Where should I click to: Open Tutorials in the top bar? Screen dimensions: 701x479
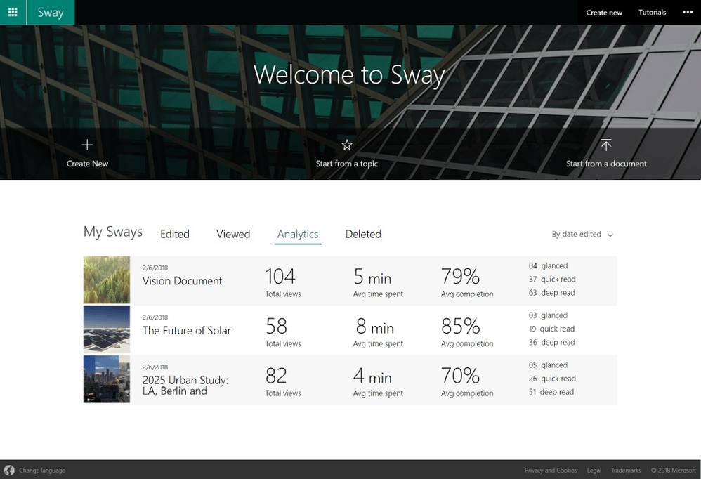coord(652,13)
